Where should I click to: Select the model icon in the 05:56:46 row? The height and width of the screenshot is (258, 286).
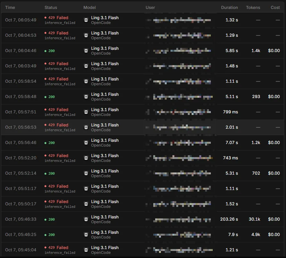point(86,142)
